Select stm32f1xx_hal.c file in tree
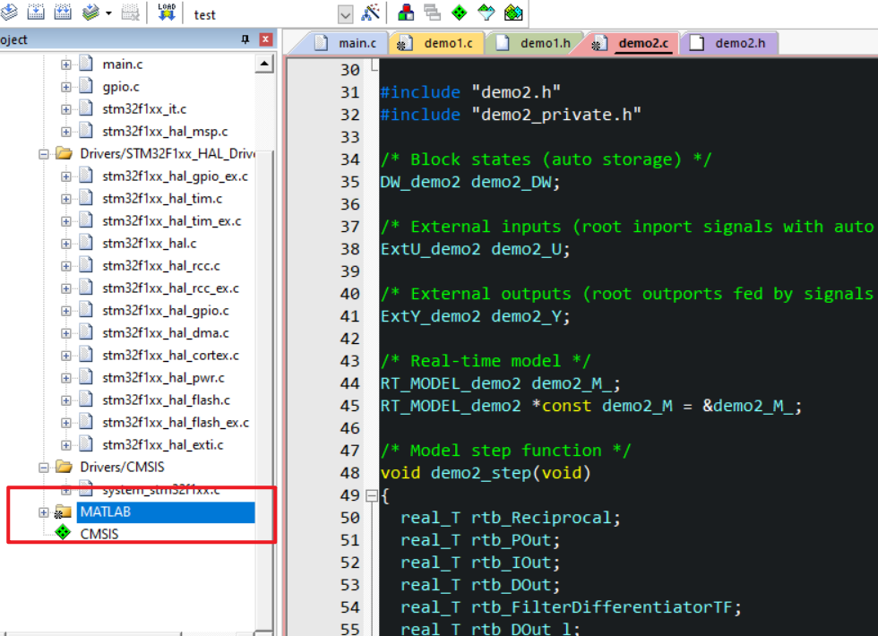 tap(149, 244)
